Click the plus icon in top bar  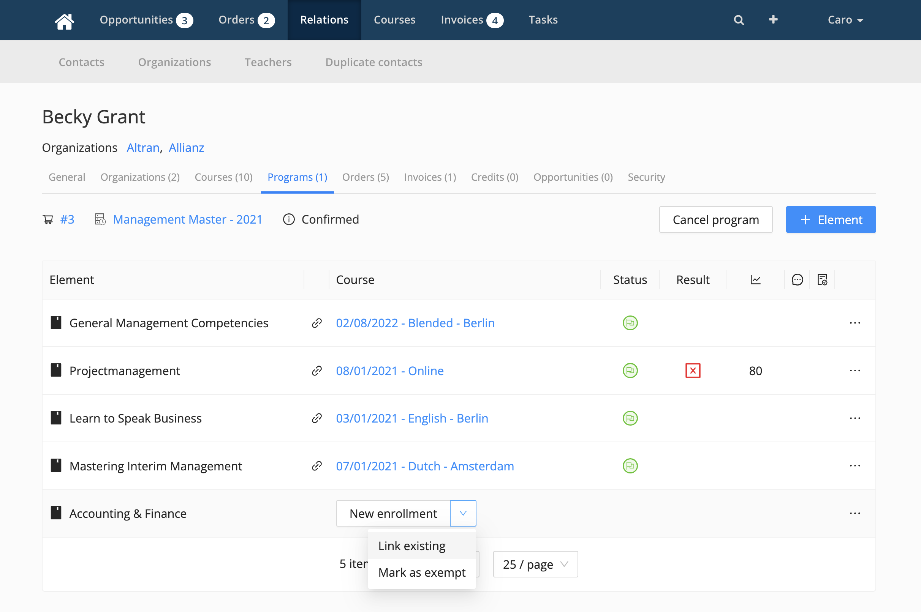(x=773, y=19)
